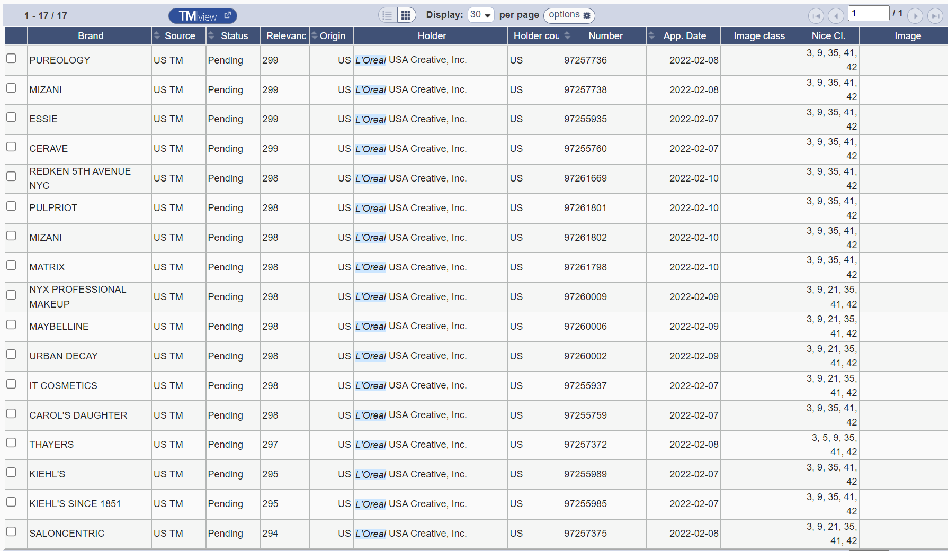Sort by Source column header
The height and width of the screenshot is (551, 948).
179,36
